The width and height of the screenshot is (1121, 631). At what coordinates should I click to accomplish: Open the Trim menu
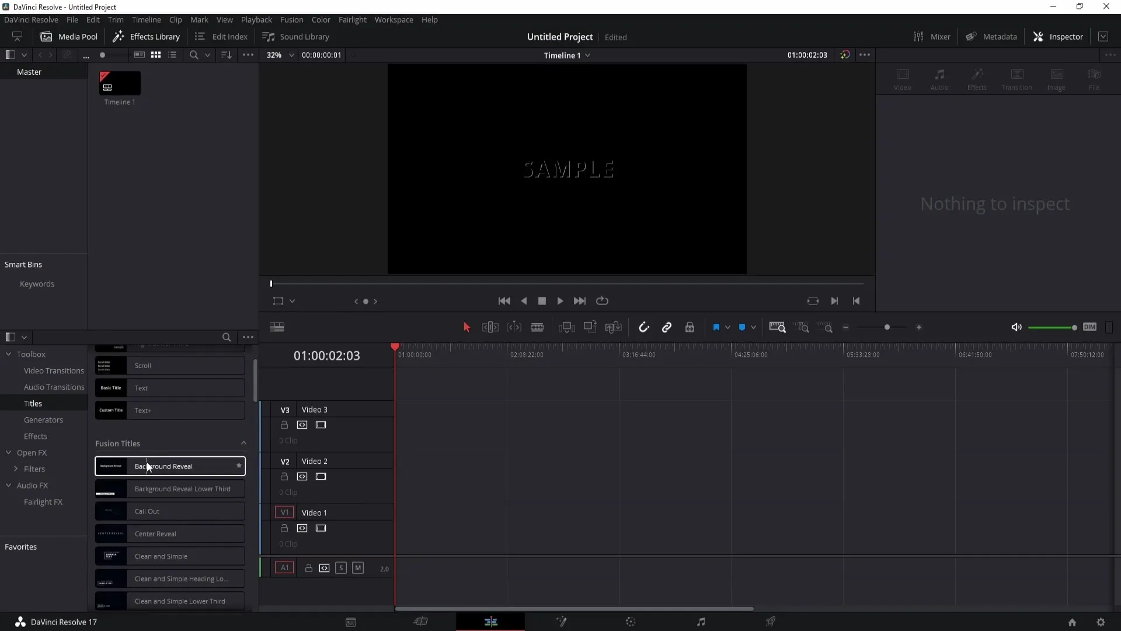[x=116, y=19]
